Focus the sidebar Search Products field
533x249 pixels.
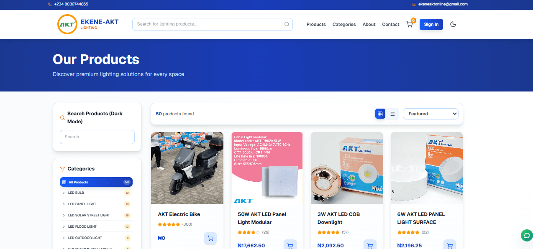pyautogui.click(x=97, y=137)
